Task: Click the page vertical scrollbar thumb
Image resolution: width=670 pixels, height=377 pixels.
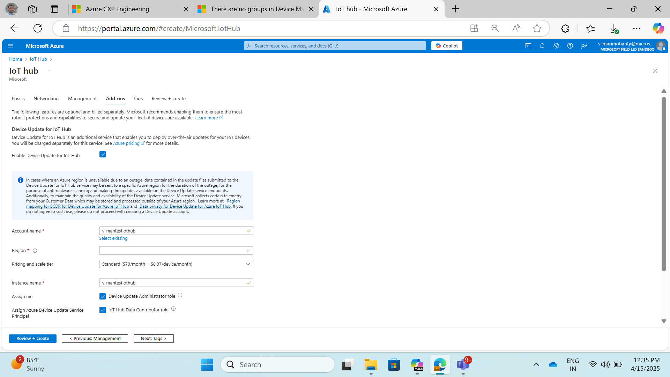Action: point(664,184)
